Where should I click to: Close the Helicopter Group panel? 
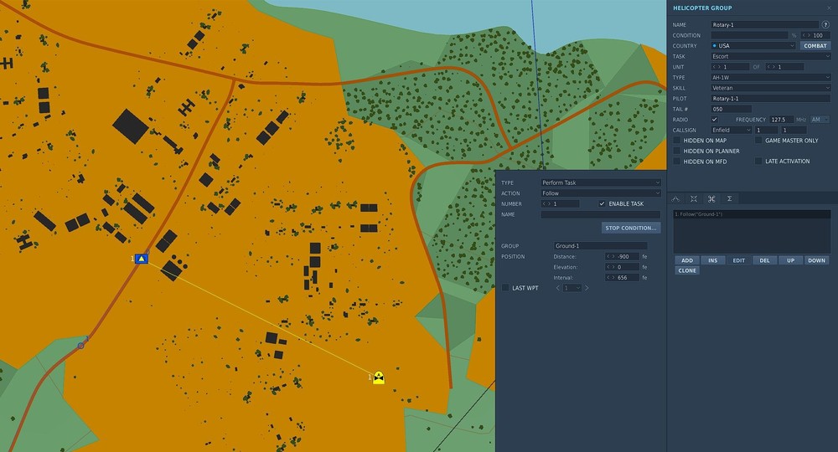[829, 8]
